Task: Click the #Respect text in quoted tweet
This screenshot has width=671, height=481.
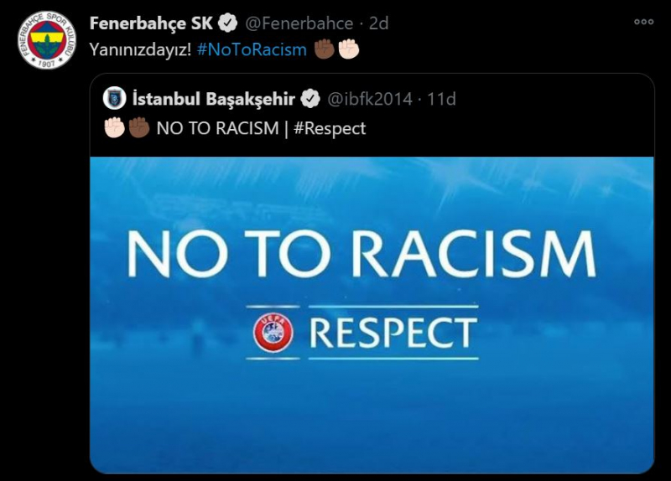Action: point(330,128)
